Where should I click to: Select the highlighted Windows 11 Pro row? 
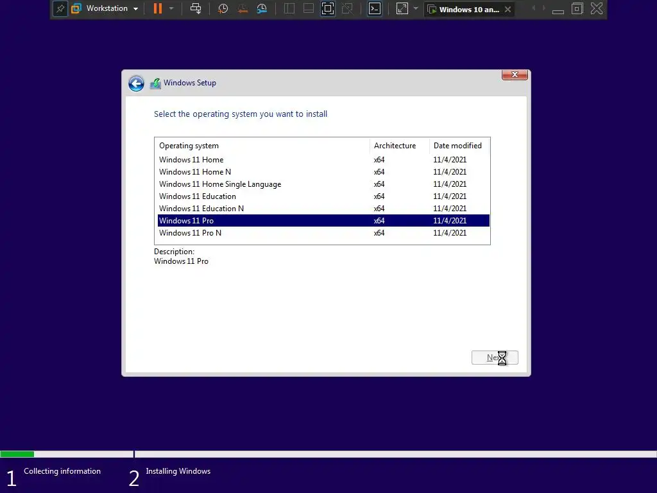click(x=323, y=221)
